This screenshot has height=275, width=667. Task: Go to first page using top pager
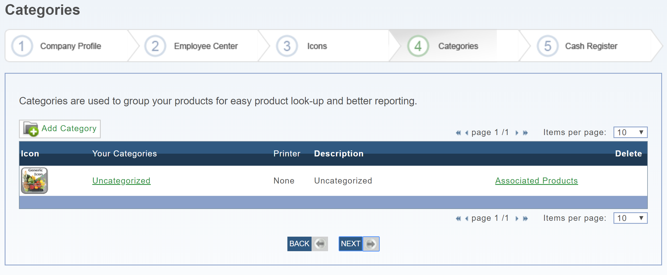pyautogui.click(x=458, y=133)
